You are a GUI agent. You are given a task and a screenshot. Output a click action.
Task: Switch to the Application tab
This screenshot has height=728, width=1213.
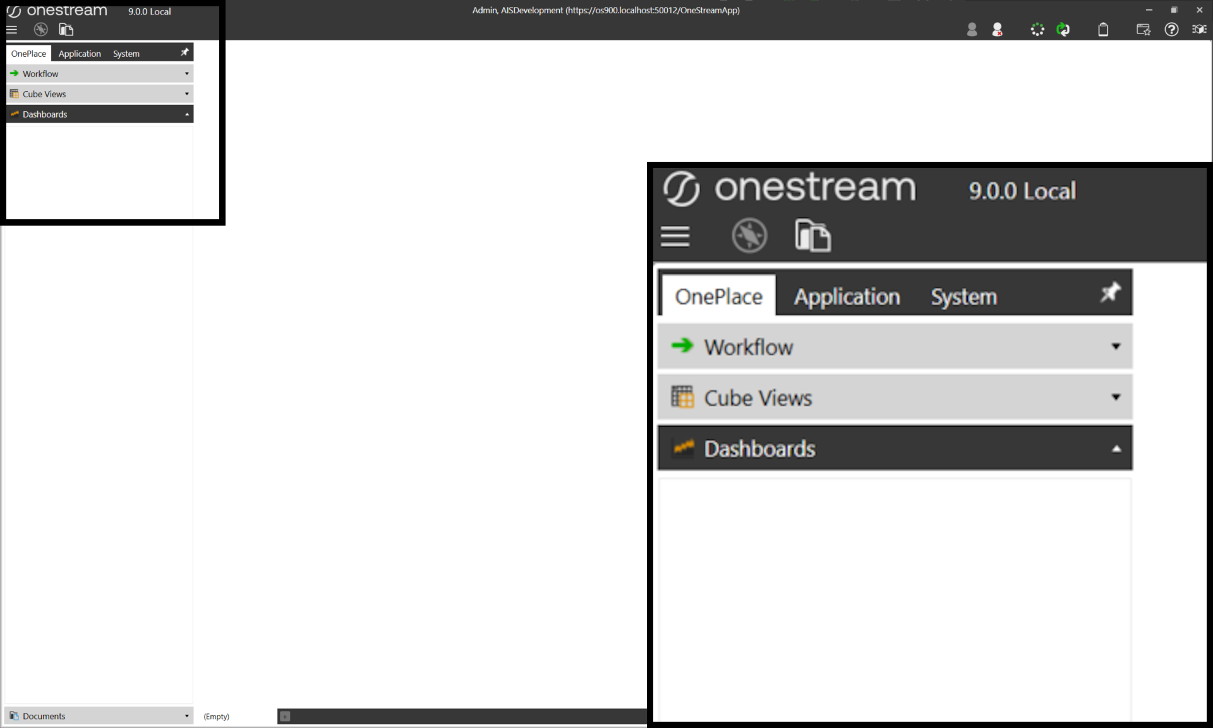coord(80,54)
